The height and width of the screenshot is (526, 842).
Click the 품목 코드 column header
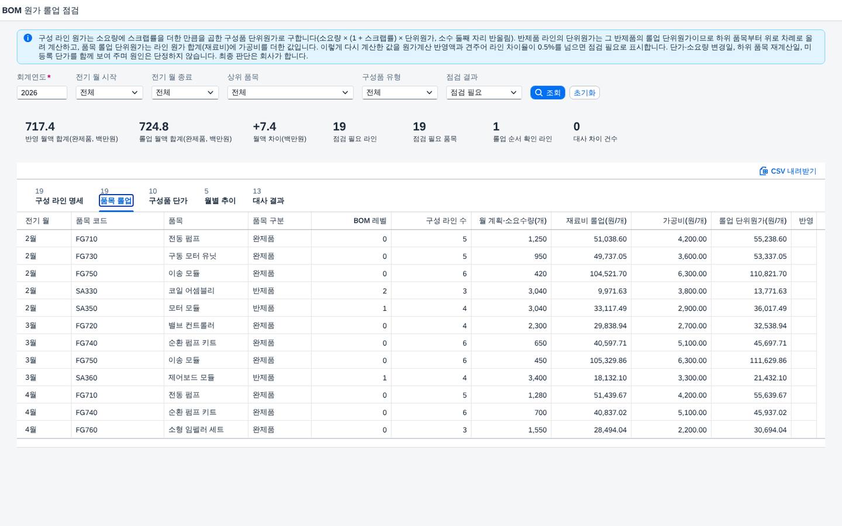118,221
